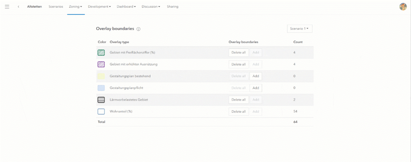Select the 'Gestaltungsplan bestehend' text
The image size is (411, 162).
coord(130,76)
